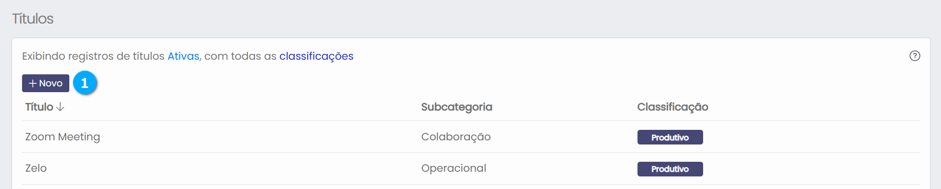Image resolution: width=941 pixels, height=189 pixels.
Task: Open the Ativas status filter link
Action: click(183, 56)
